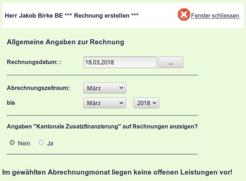
Task: Click the 'Ja' option label text
Action: 50,143
